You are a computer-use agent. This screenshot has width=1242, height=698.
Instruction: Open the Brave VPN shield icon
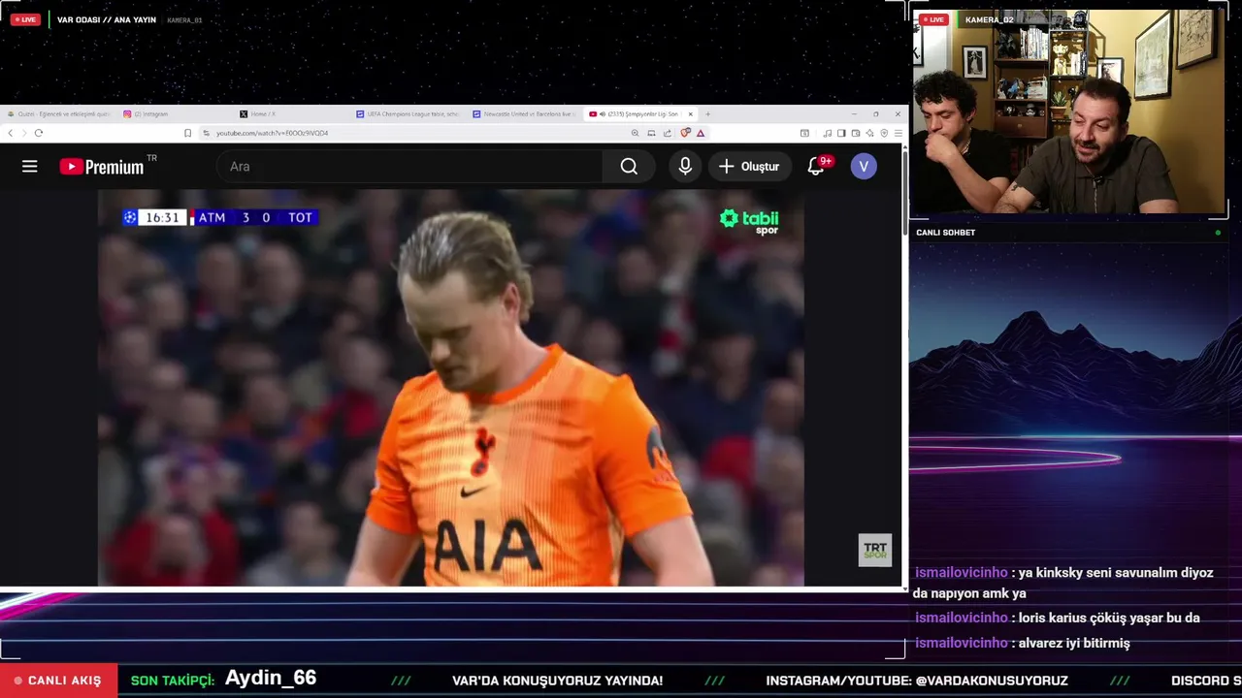click(884, 133)
